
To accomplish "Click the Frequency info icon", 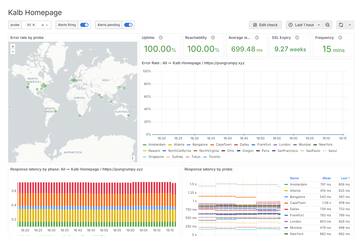I will [x=340, y=38].
